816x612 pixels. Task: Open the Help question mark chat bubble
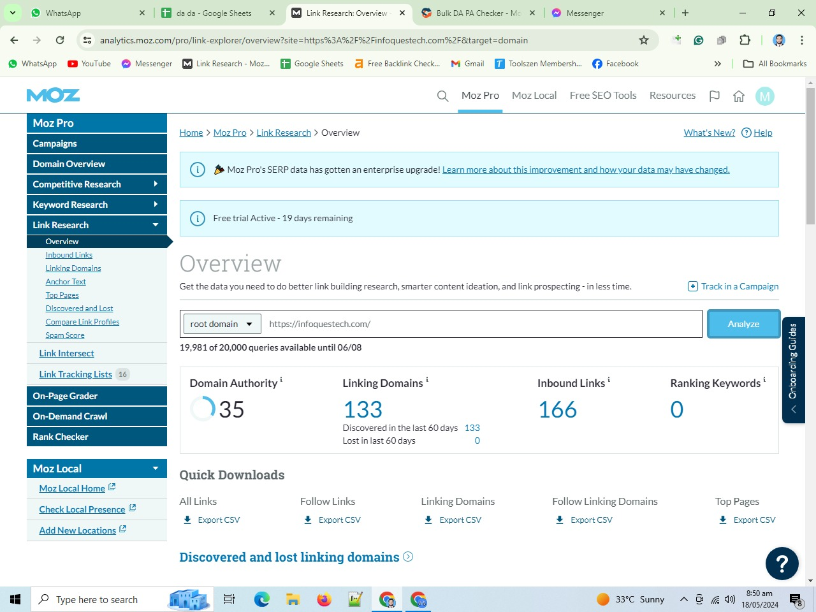(x=782, y=564)
